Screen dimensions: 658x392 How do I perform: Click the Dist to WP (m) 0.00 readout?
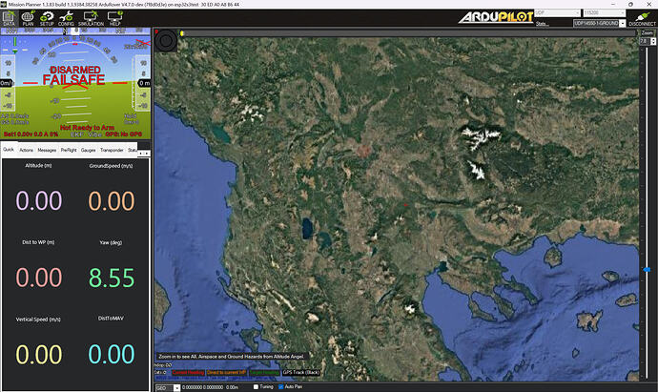38,278
